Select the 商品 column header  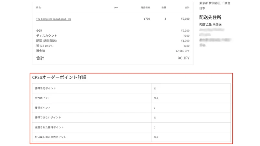38,7
